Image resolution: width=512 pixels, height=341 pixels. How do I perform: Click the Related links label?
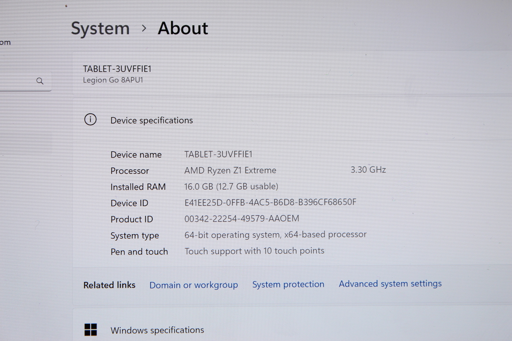[109, 285]
